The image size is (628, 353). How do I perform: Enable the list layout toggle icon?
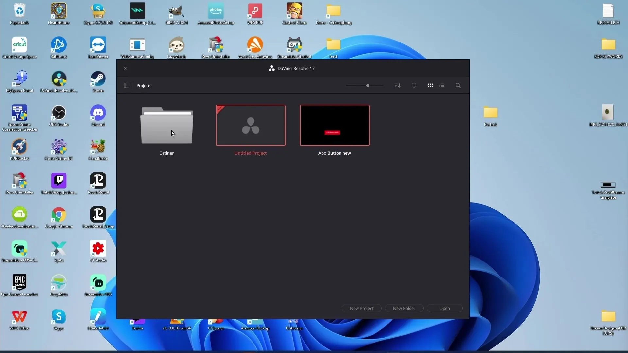[x=441, y=85]
